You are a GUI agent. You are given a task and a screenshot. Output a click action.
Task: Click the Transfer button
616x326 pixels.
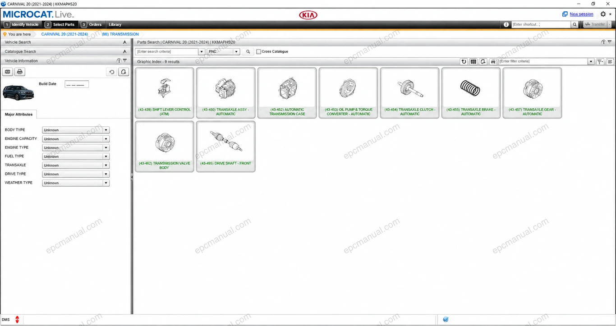pyautogui.click(x=595, y=25)
